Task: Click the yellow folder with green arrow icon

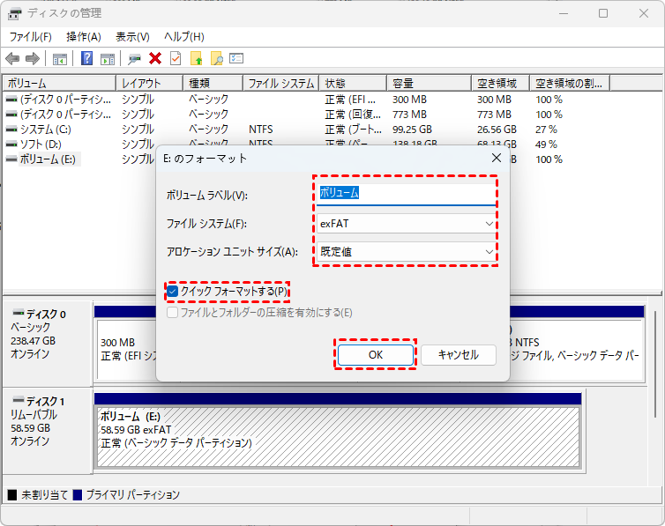Action: click(x=196, y=59)
